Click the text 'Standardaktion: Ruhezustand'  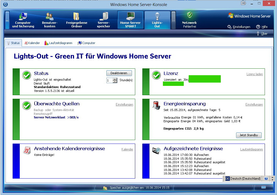pos(57,87)
